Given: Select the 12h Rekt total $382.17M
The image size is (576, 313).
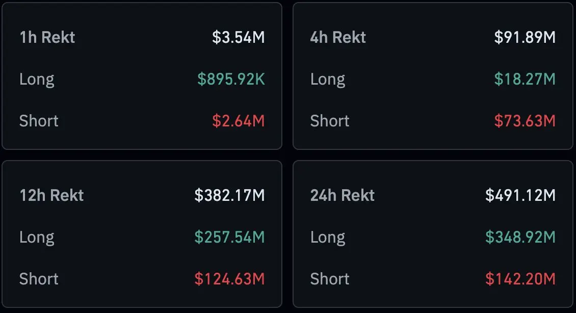Looking at the screenshot, I should click(x=229, y=195).
